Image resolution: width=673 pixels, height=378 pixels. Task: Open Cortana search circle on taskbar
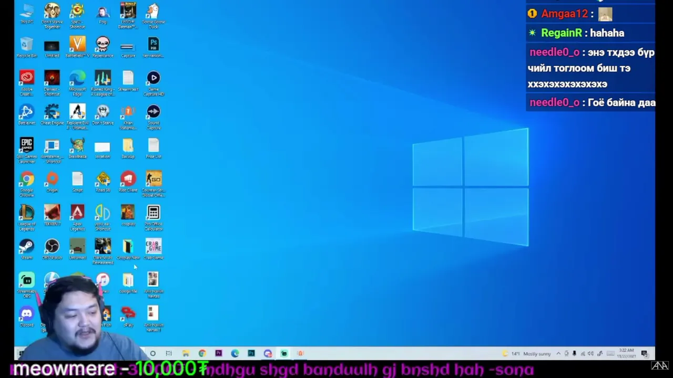click(x=153, y=353)
